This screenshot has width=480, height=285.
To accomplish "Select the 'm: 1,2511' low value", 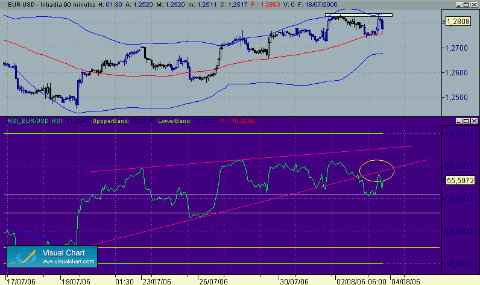I will [x=203, y=5].
